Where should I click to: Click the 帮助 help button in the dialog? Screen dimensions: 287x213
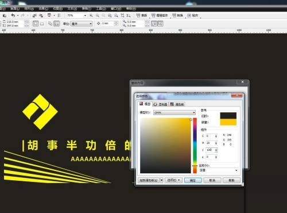point(231,180)
